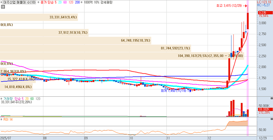This screenshot has height=140, width=273.
Task: Click the 최고 3,415 (12/29) high marker
Action: tap(232, 6)
